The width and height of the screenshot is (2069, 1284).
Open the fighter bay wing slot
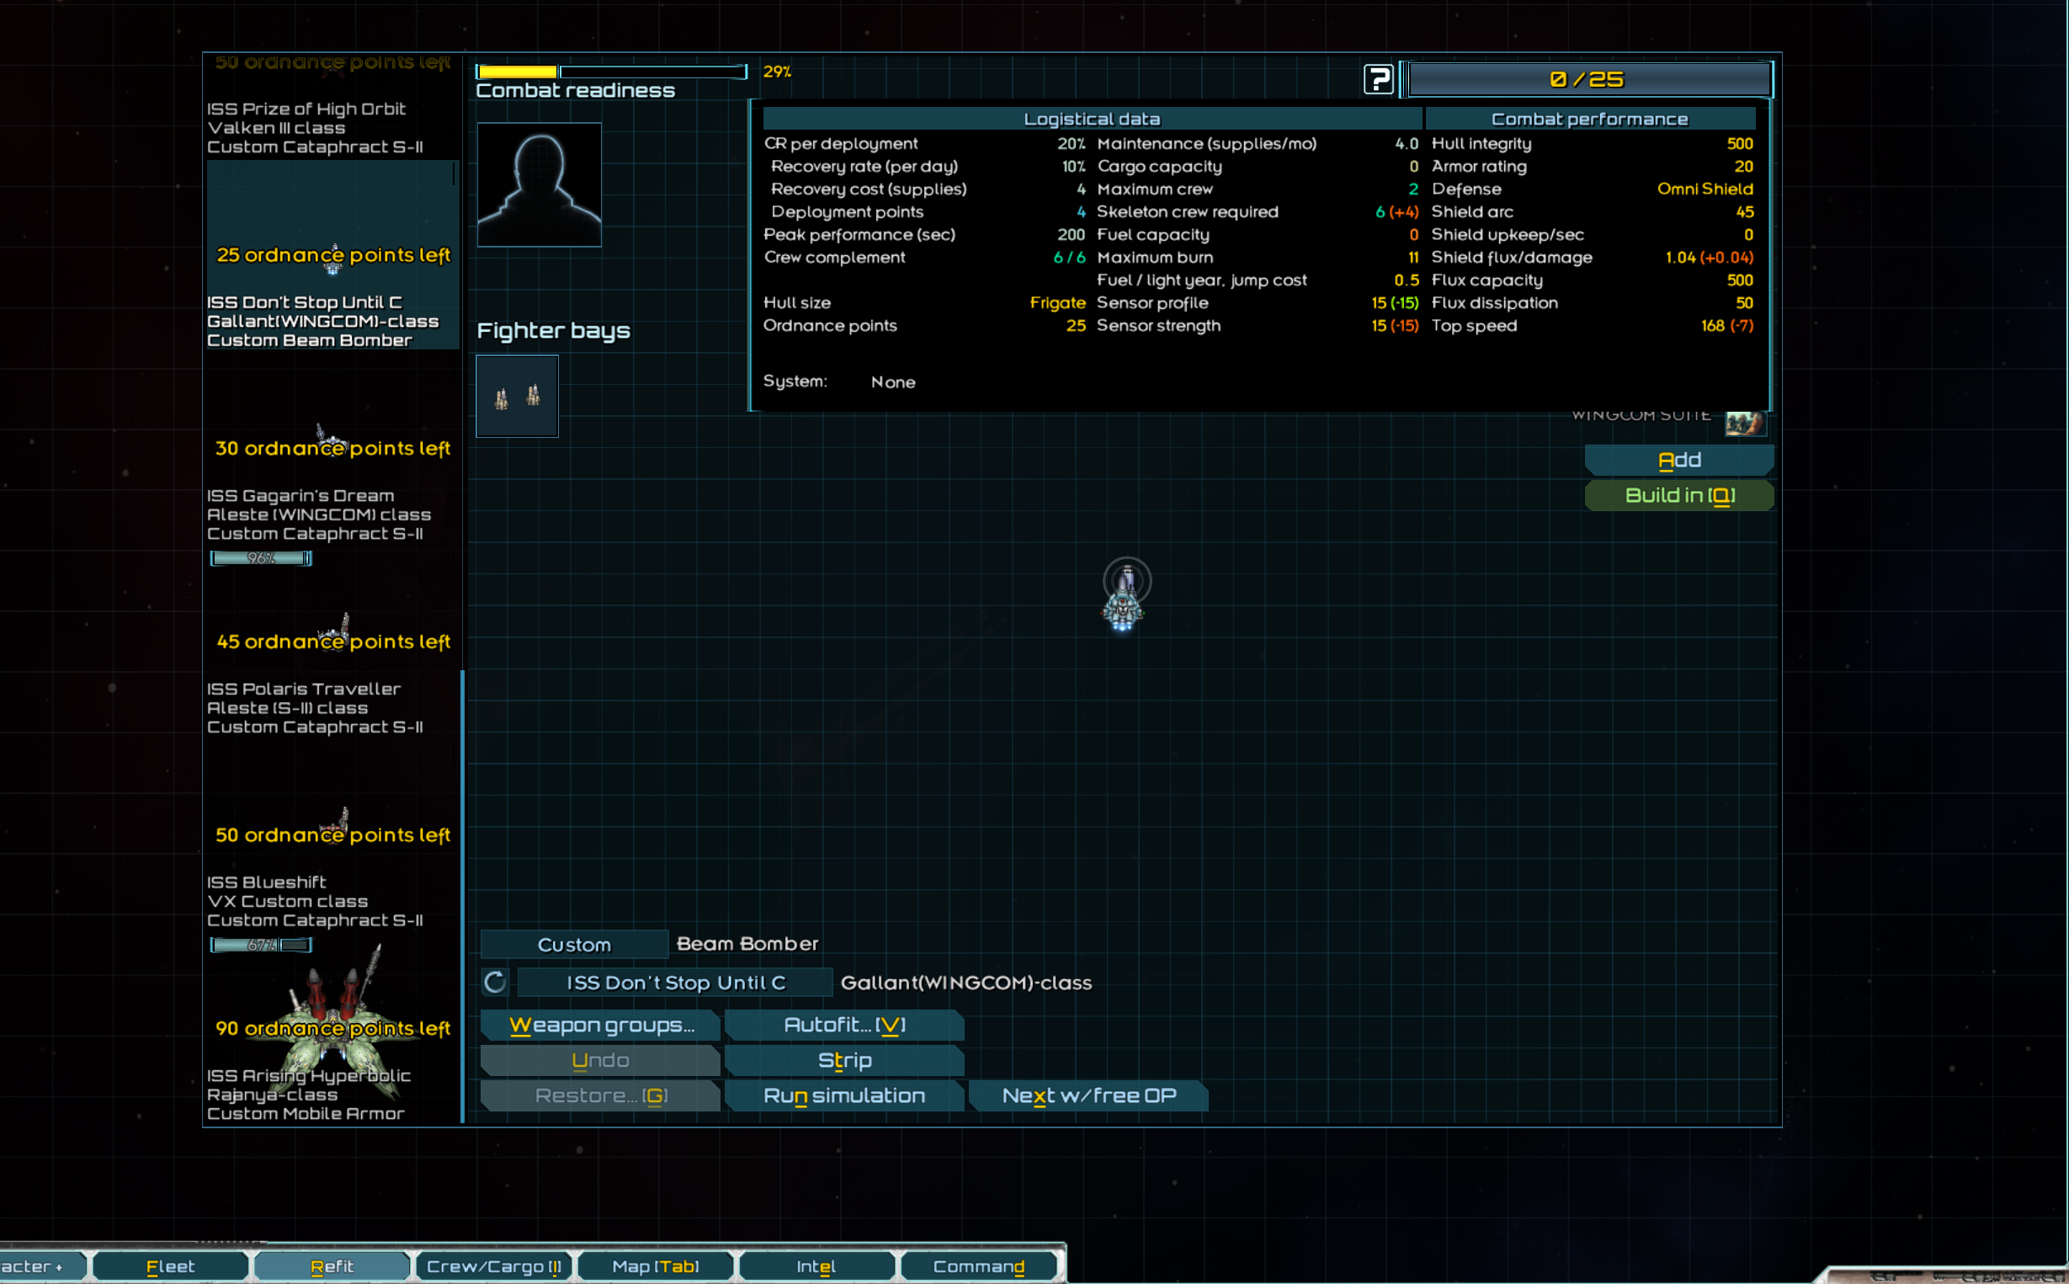tap(517, 396)
